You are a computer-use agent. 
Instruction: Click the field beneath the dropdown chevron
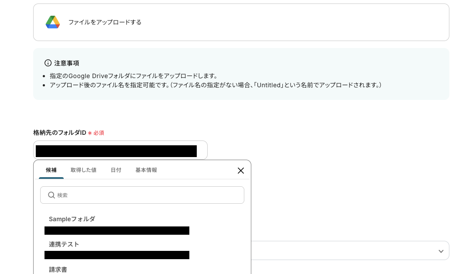(349, 251)
